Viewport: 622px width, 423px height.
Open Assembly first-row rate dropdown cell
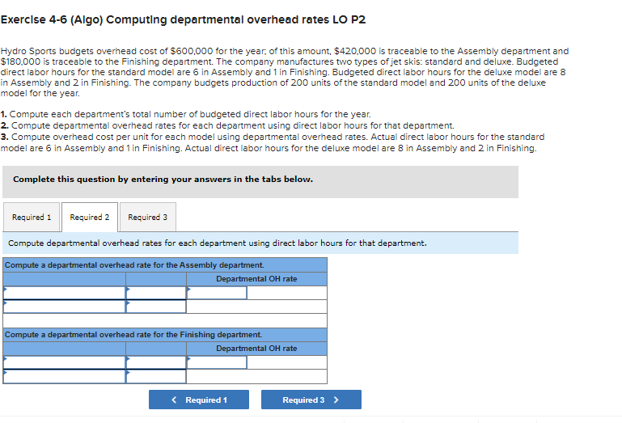217,293
